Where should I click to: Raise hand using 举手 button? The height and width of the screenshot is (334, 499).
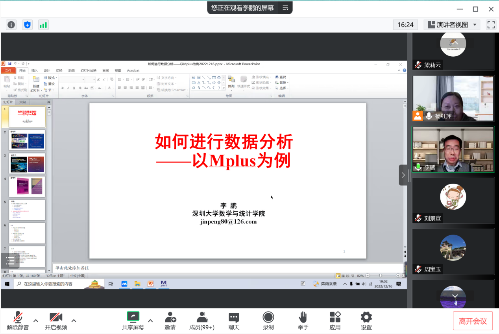point(303,321)
